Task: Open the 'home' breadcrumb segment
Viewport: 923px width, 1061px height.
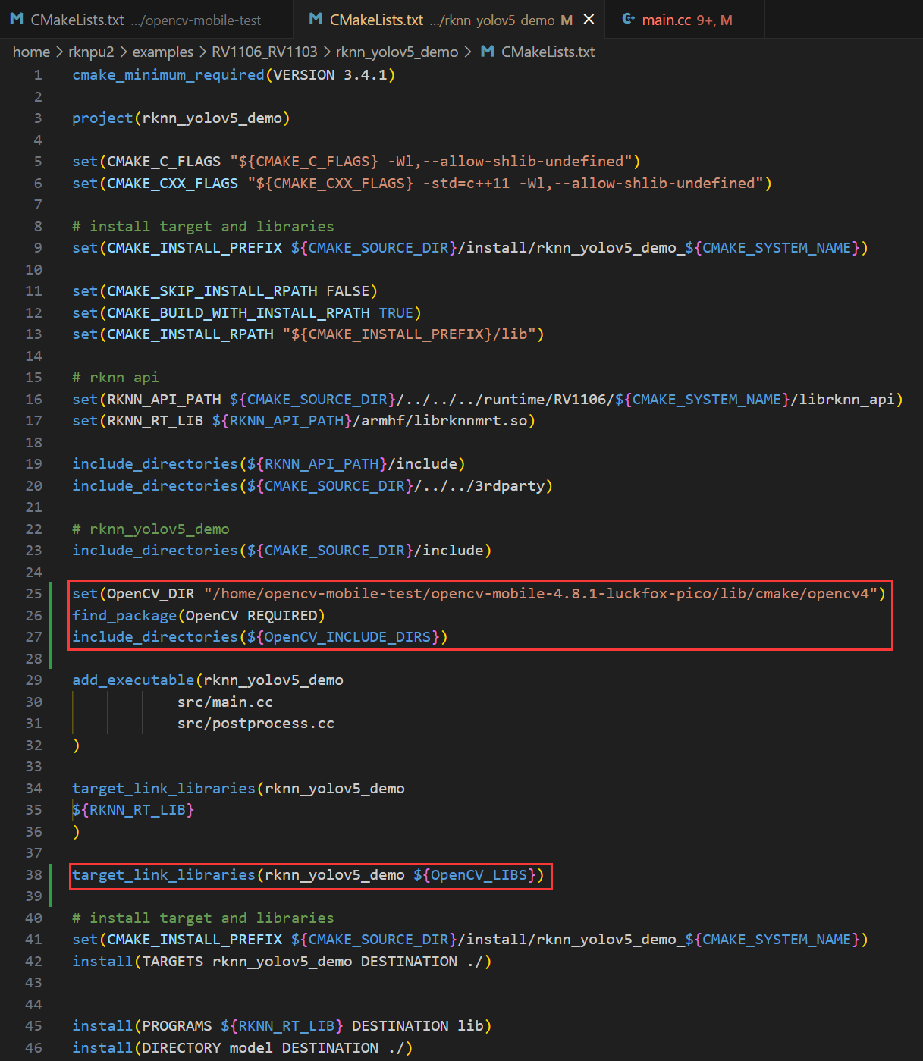Action: (31, 52)
